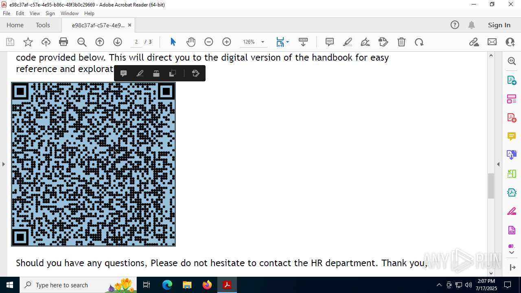Click the selected QR code image
The width and height of the screenshot is (521, 293).
[x=93, y=164]
